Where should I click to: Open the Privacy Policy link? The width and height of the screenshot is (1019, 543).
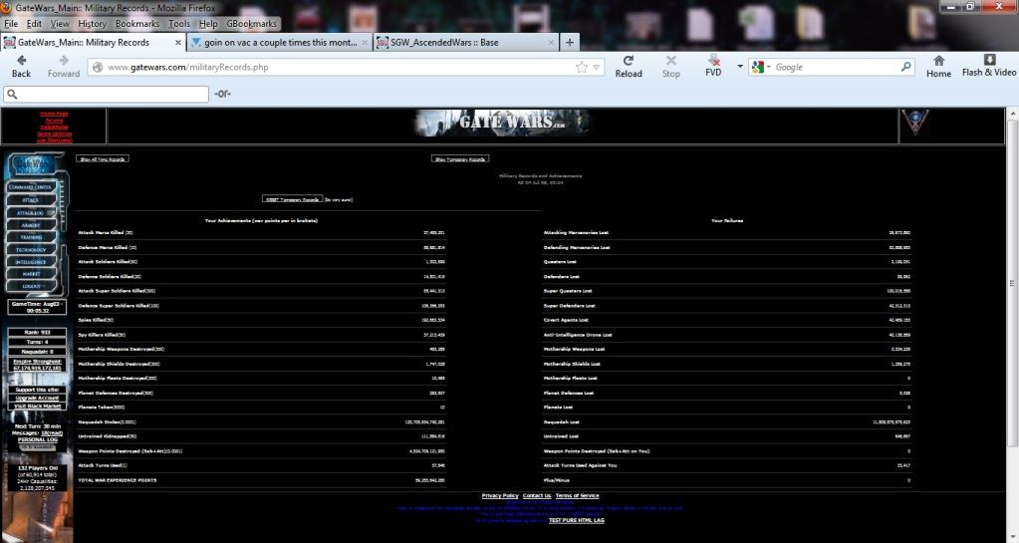click(499, 495)
